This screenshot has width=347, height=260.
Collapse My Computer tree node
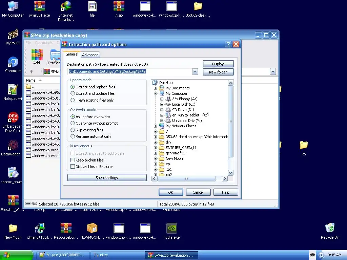[x=155, y=93]
